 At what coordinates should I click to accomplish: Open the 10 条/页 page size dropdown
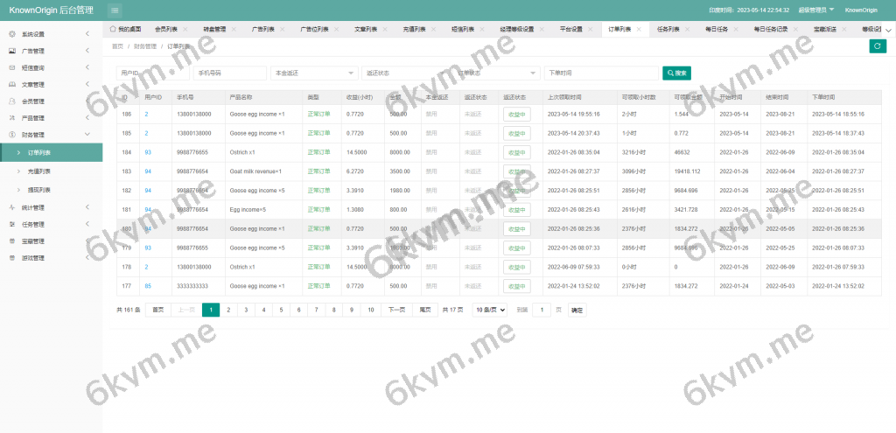(490, 310)
